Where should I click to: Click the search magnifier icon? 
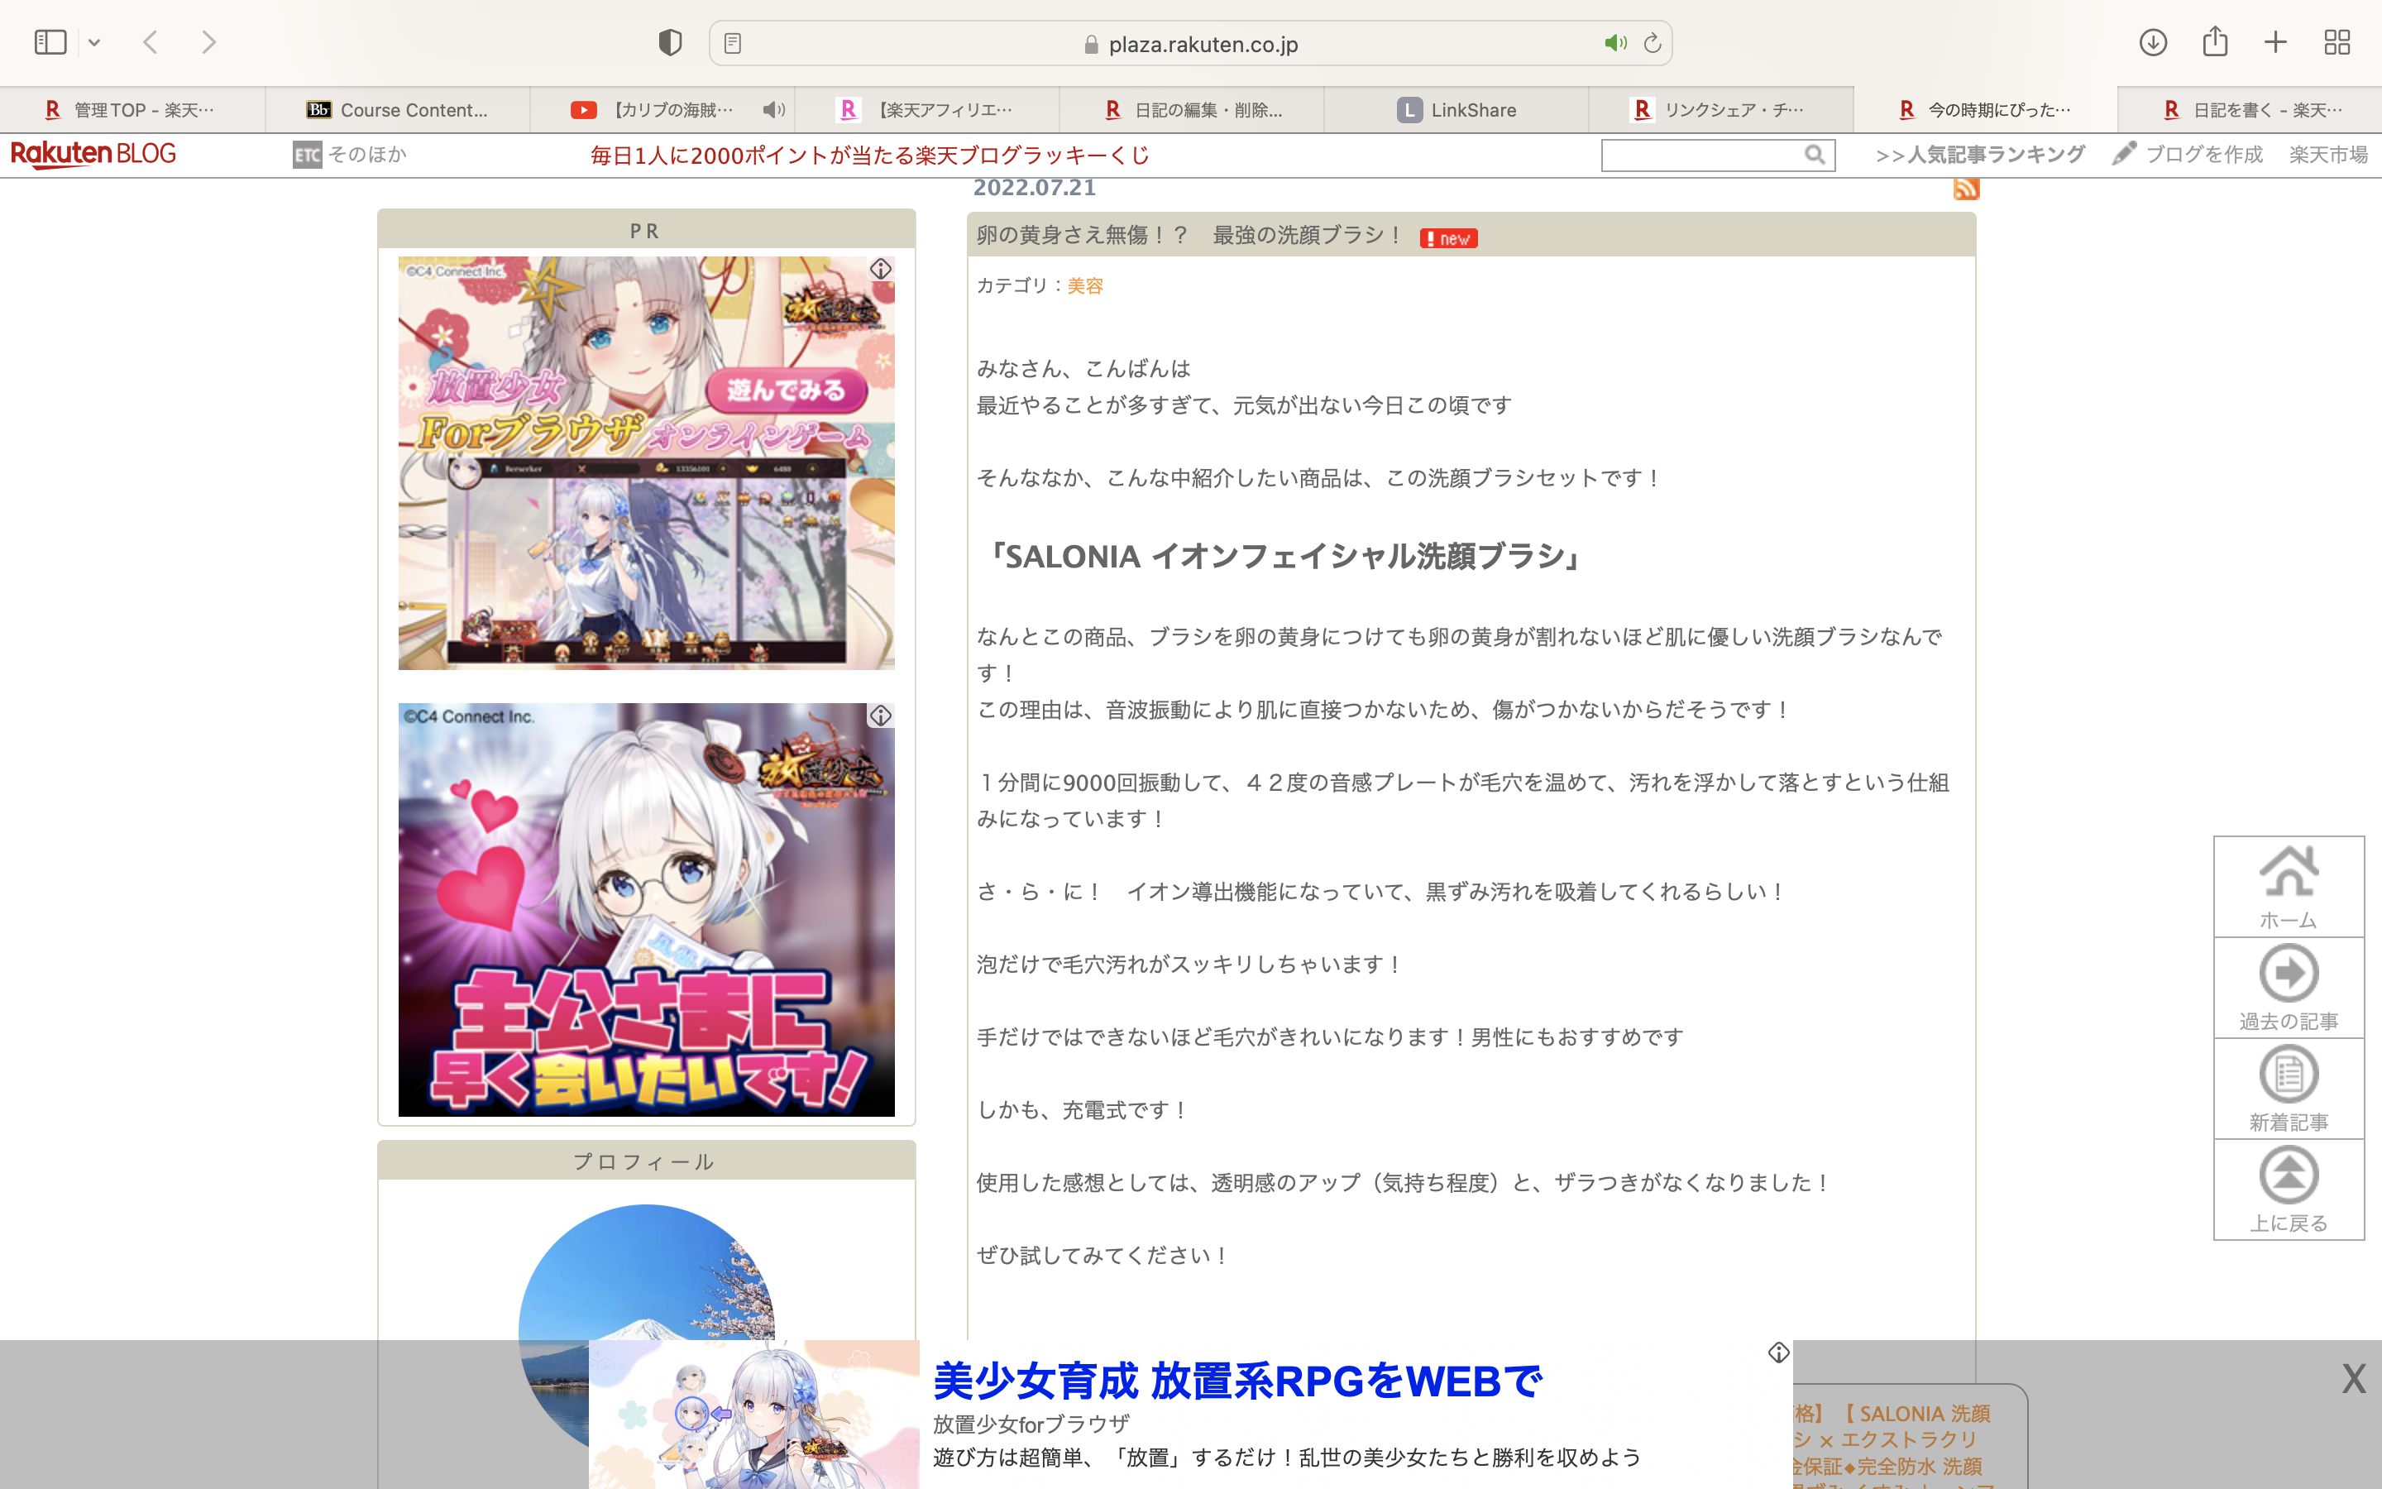(x=1815, y=155)
